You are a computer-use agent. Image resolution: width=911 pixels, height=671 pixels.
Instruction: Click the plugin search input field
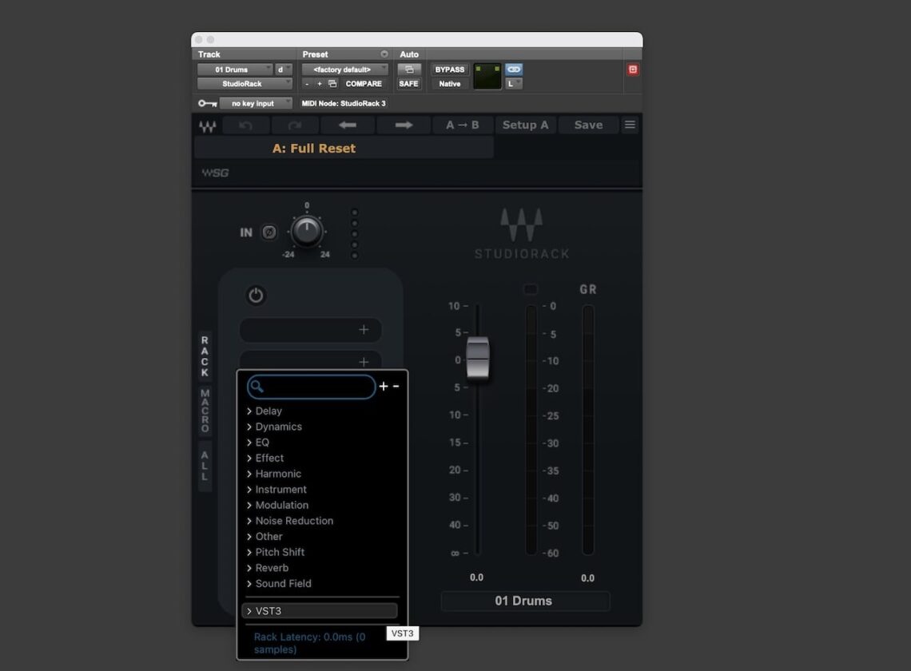click(x=312, y=387)
